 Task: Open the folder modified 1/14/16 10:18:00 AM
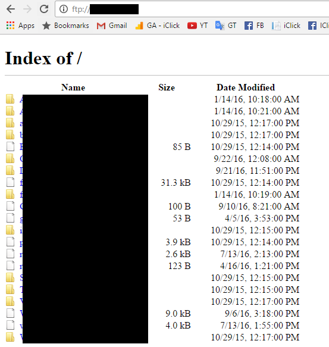click(21, 99)
